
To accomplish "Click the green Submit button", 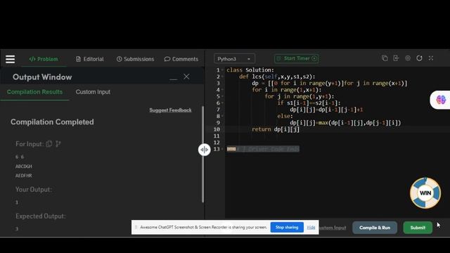I will pos(418,228).
